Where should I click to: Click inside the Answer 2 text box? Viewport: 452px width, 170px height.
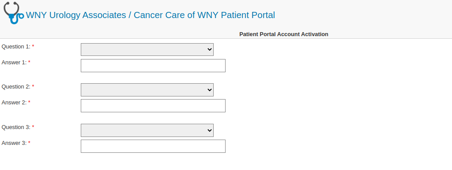153,106
